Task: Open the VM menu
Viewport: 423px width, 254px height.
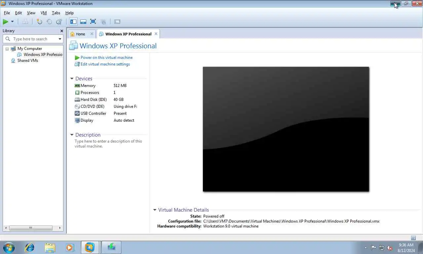Action: 44,13
